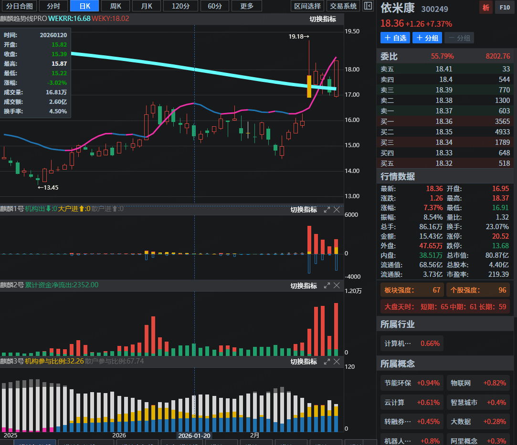517x445 pixels.
Task: Collapse the right sidebar panel icon
Action: pyautogui.click(x=368, y=6)
